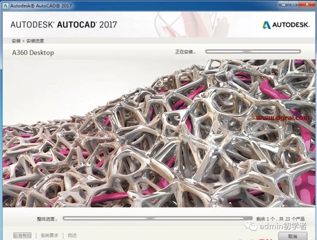
Task: Open the 自述 readme link
Action: coord(72,235)
